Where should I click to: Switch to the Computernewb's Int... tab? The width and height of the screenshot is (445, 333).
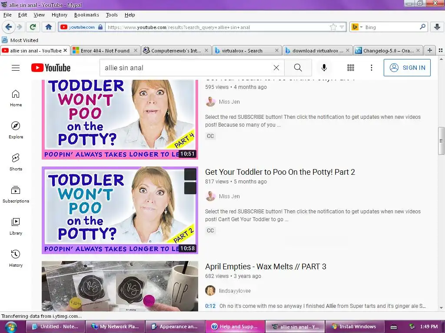[176, 50]
